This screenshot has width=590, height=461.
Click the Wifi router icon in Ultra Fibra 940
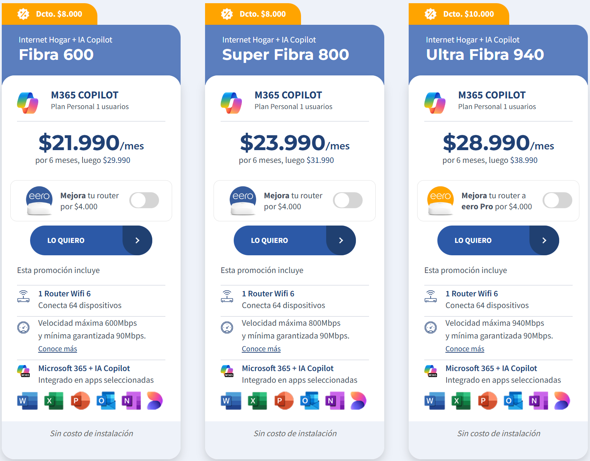tap(431, 296)
